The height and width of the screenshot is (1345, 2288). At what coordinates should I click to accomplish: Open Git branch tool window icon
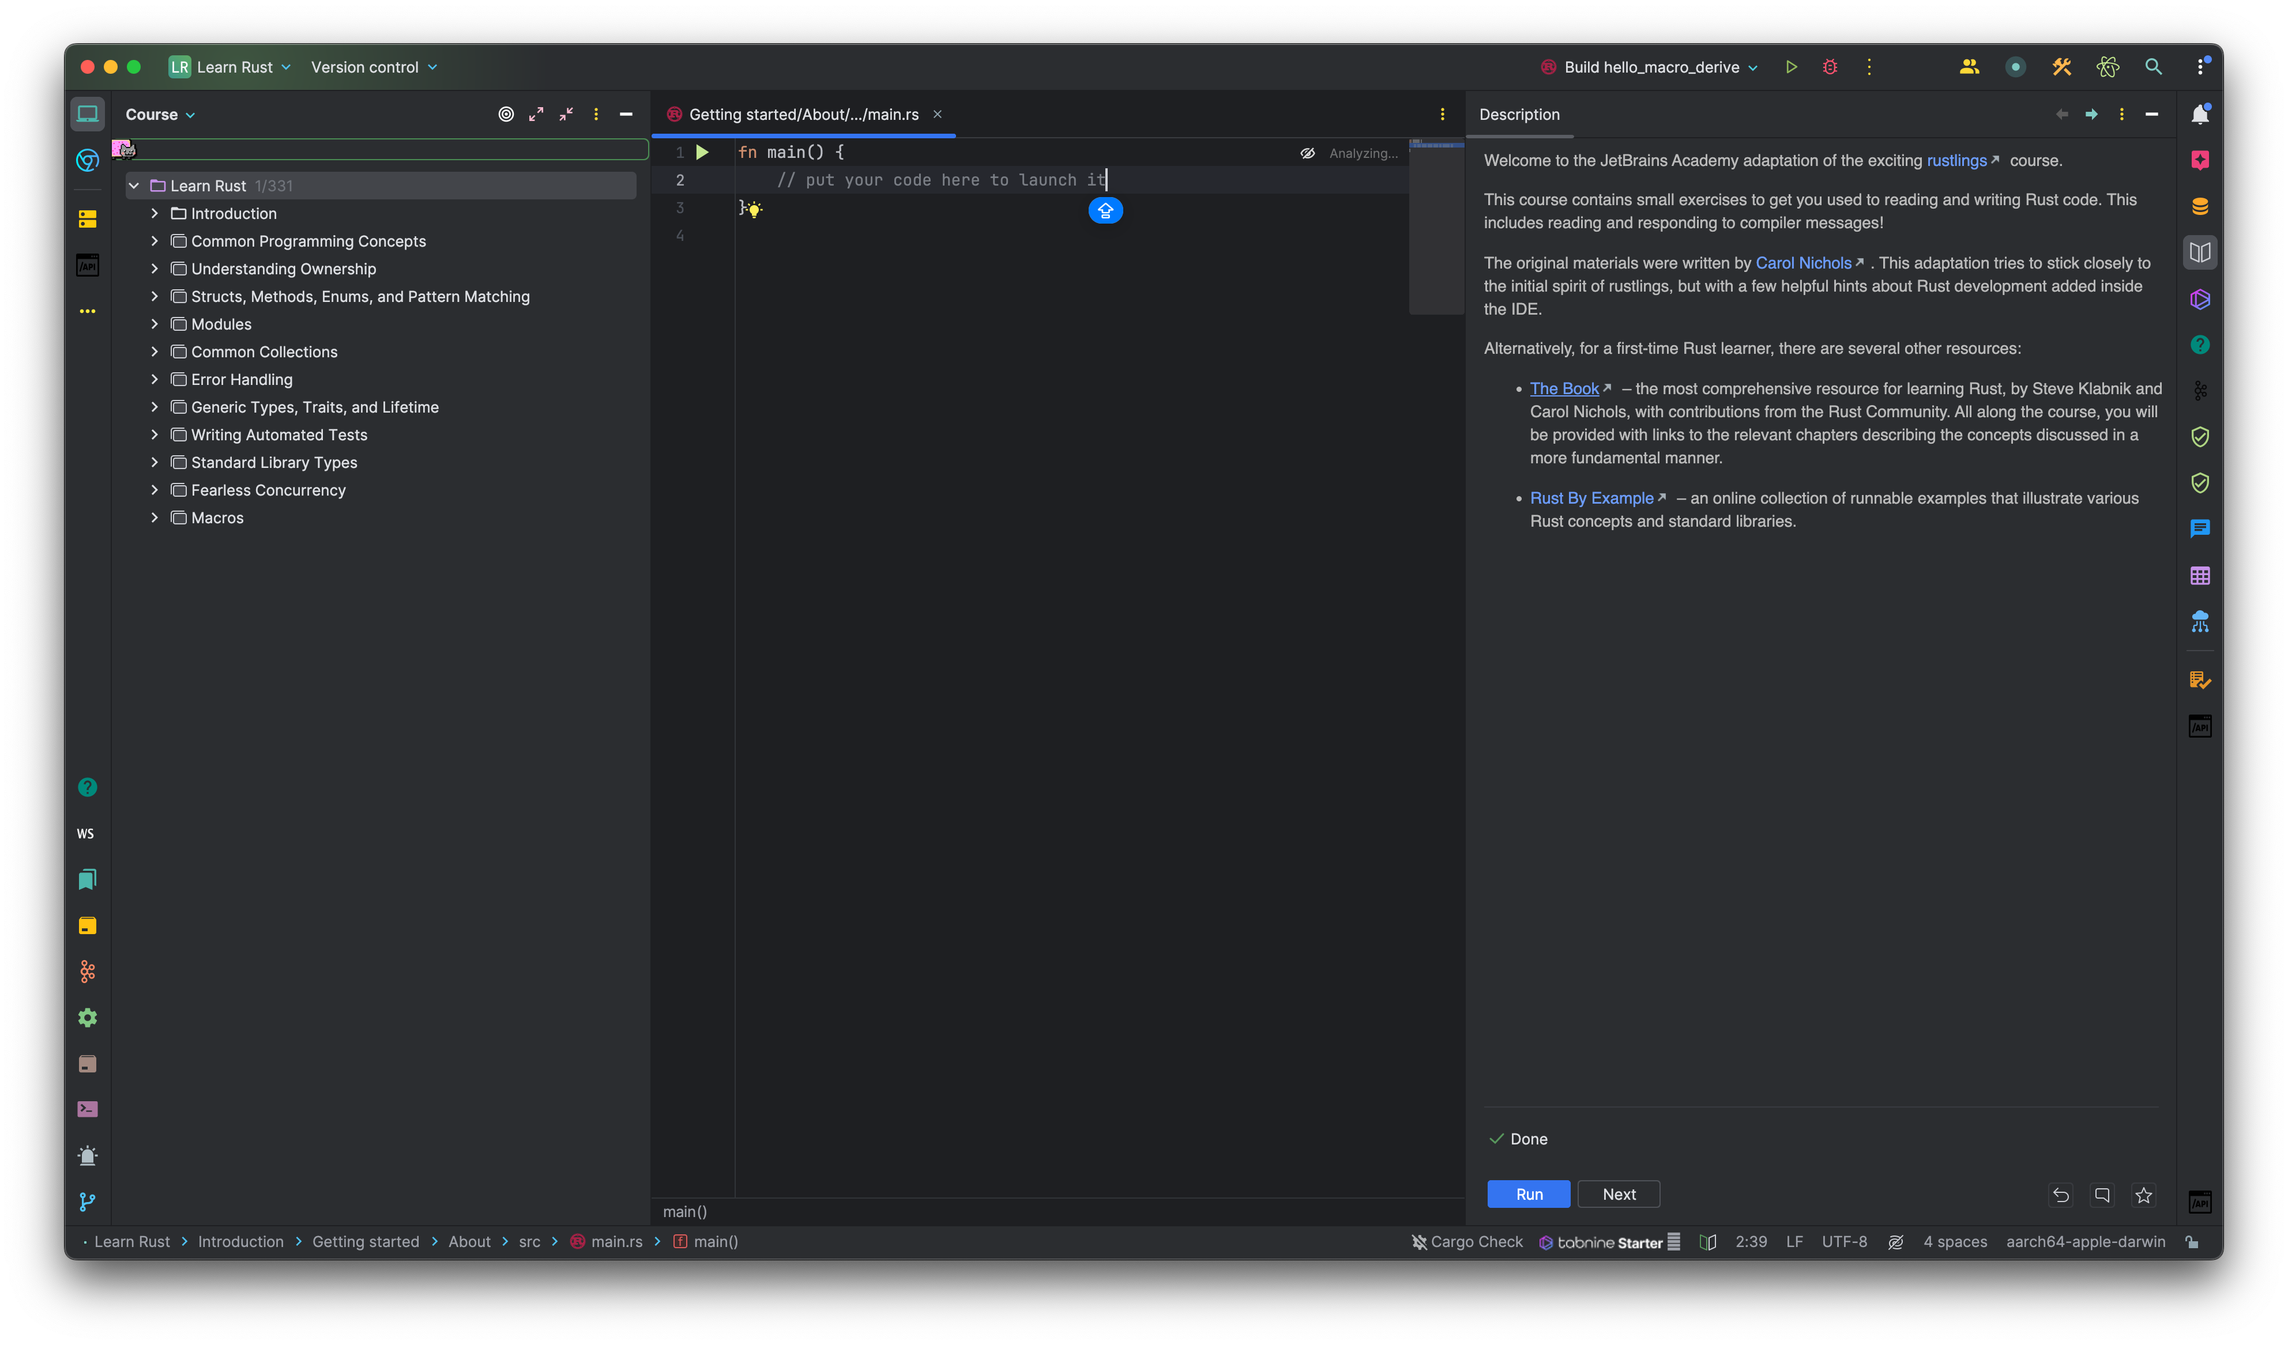(87, 1202)
